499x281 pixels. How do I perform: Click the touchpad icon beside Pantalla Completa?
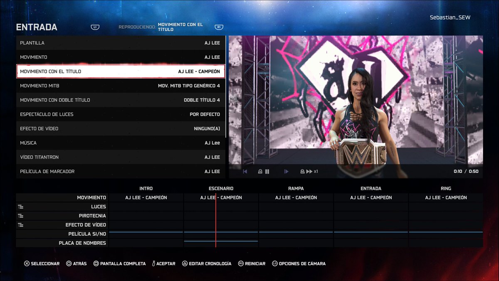coord(96,264)
